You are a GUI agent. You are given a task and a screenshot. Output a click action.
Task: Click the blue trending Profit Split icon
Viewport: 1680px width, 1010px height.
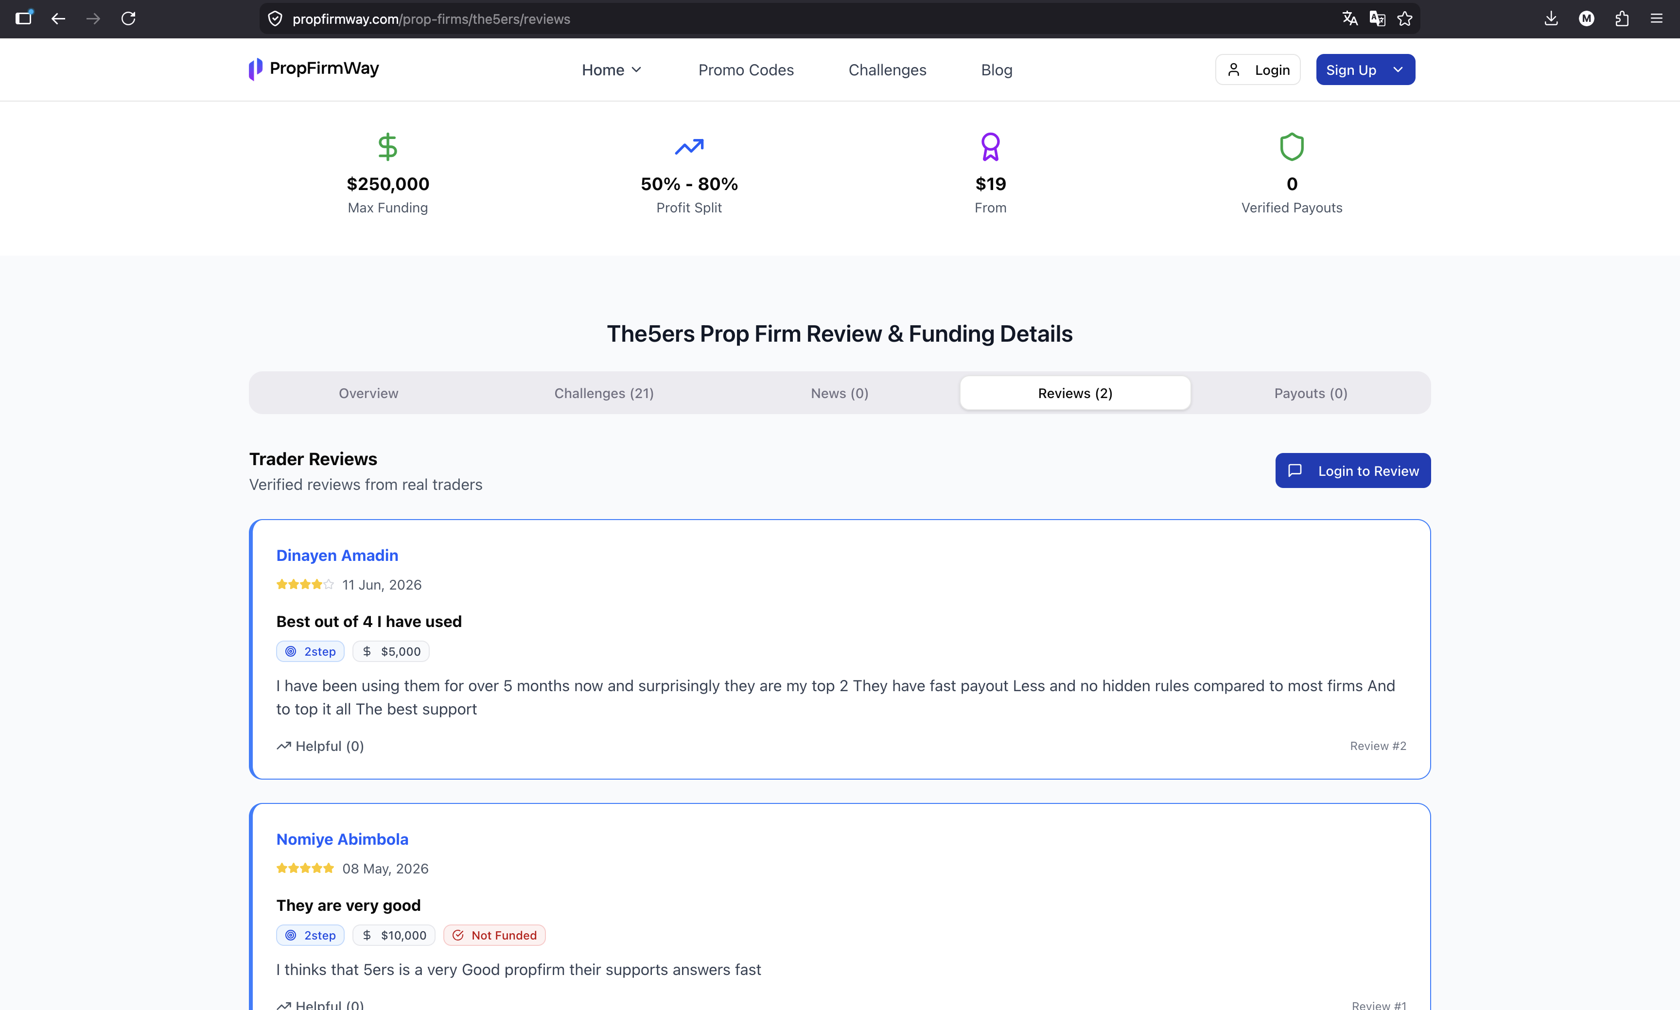(x=689, y=146)
